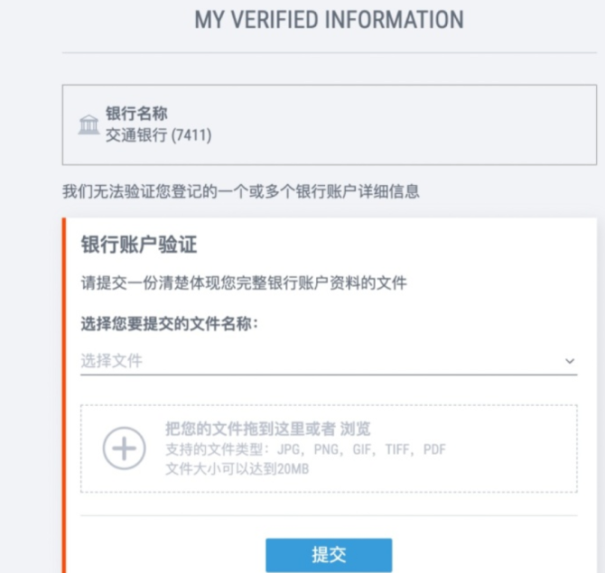Click the orange bar beside verification panel
Image resolution: width=605 pixels, height=573 pixels.
(64, 395)
